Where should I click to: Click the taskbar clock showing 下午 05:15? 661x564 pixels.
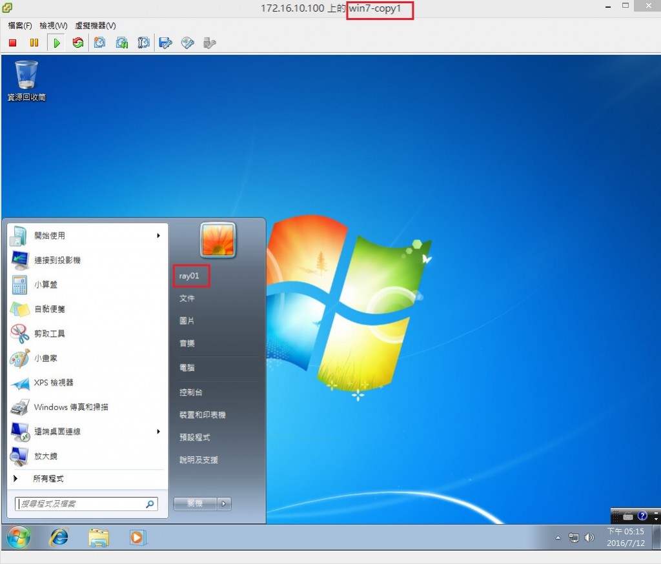tap(625, 537)
